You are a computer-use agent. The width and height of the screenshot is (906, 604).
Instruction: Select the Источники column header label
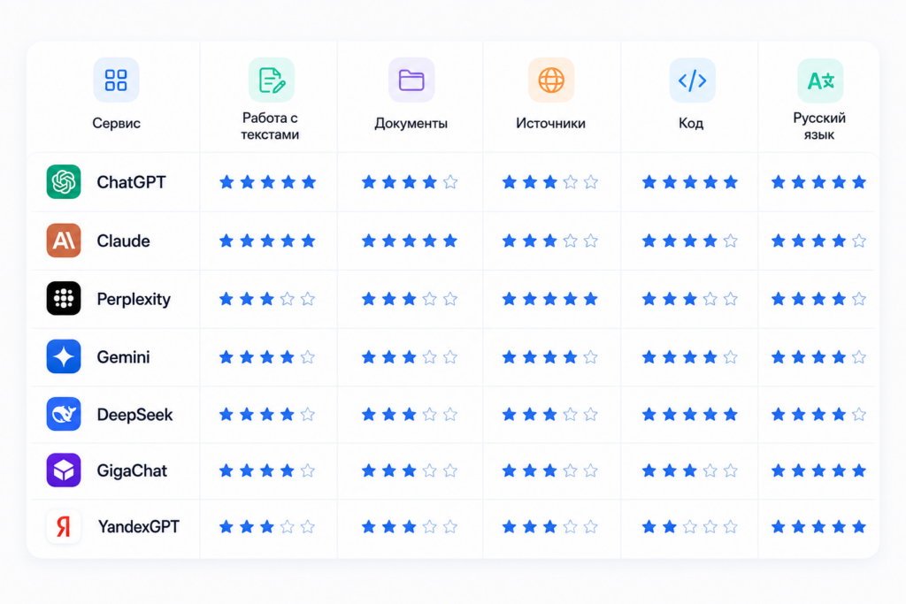pos(550,123)
